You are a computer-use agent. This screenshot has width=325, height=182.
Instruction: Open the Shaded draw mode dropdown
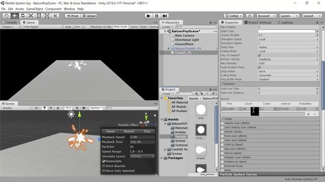[16, 108]
